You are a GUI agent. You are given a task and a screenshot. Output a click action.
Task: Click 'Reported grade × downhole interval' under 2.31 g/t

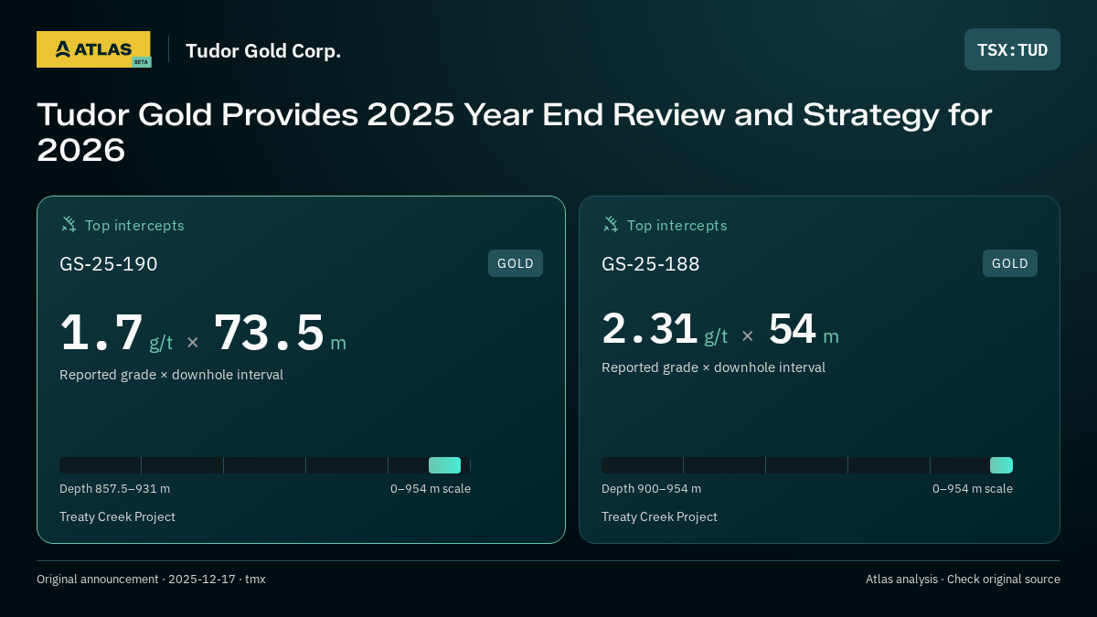(713, 367)
